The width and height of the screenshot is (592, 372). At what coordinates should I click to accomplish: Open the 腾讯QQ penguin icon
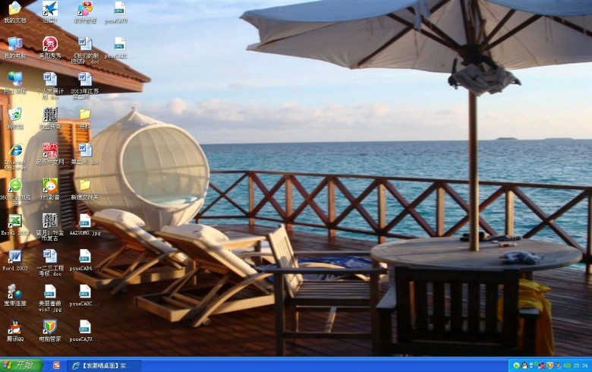[x=14, y=327]
